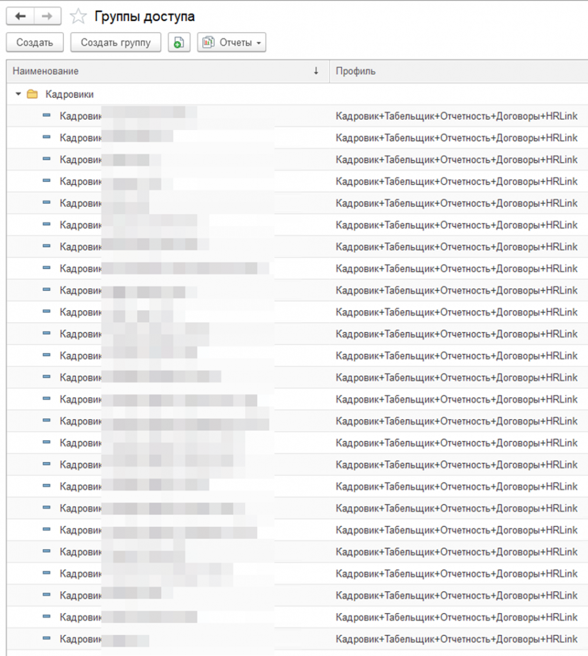Go forward with the right arrow button
The image size is (588, 656).
pyautogui.click(x=47, y=16)
